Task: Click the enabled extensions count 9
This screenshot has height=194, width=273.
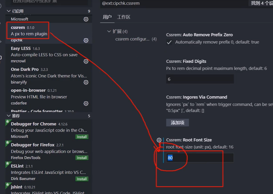Action: [89, 11]
